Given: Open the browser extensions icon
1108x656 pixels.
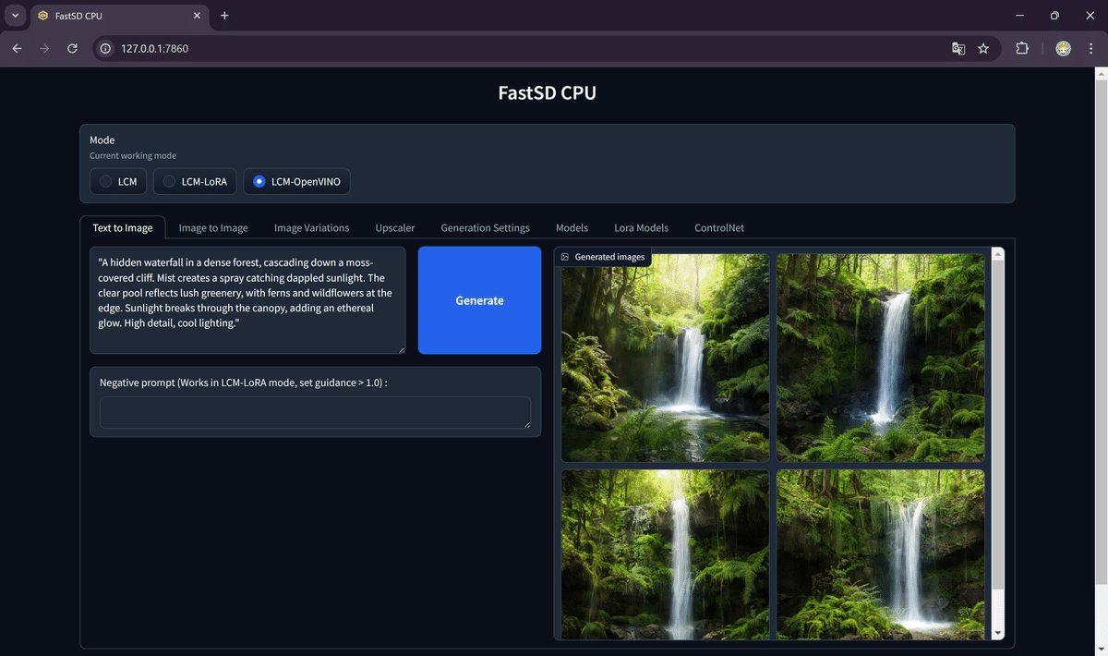Looking at the screenshot, I should (1022, 48).
